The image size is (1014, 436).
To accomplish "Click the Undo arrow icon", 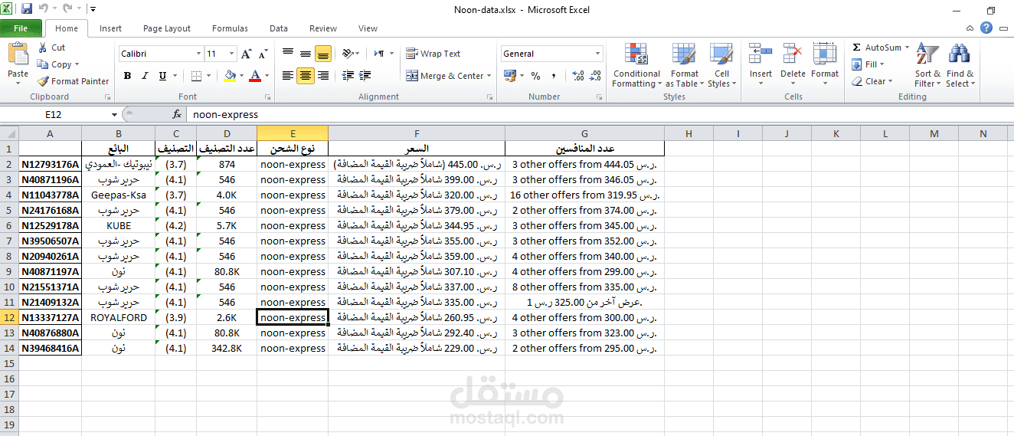I will pyautogui.click(x=44, y=9).
